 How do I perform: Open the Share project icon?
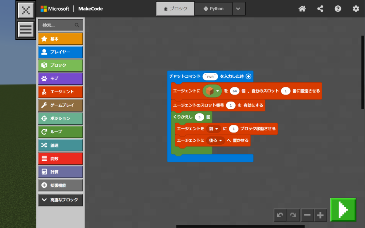coord(320,9)
